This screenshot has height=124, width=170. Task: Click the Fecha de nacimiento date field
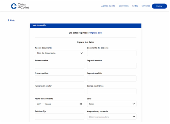pyautogui.click(x=60, y=104)
